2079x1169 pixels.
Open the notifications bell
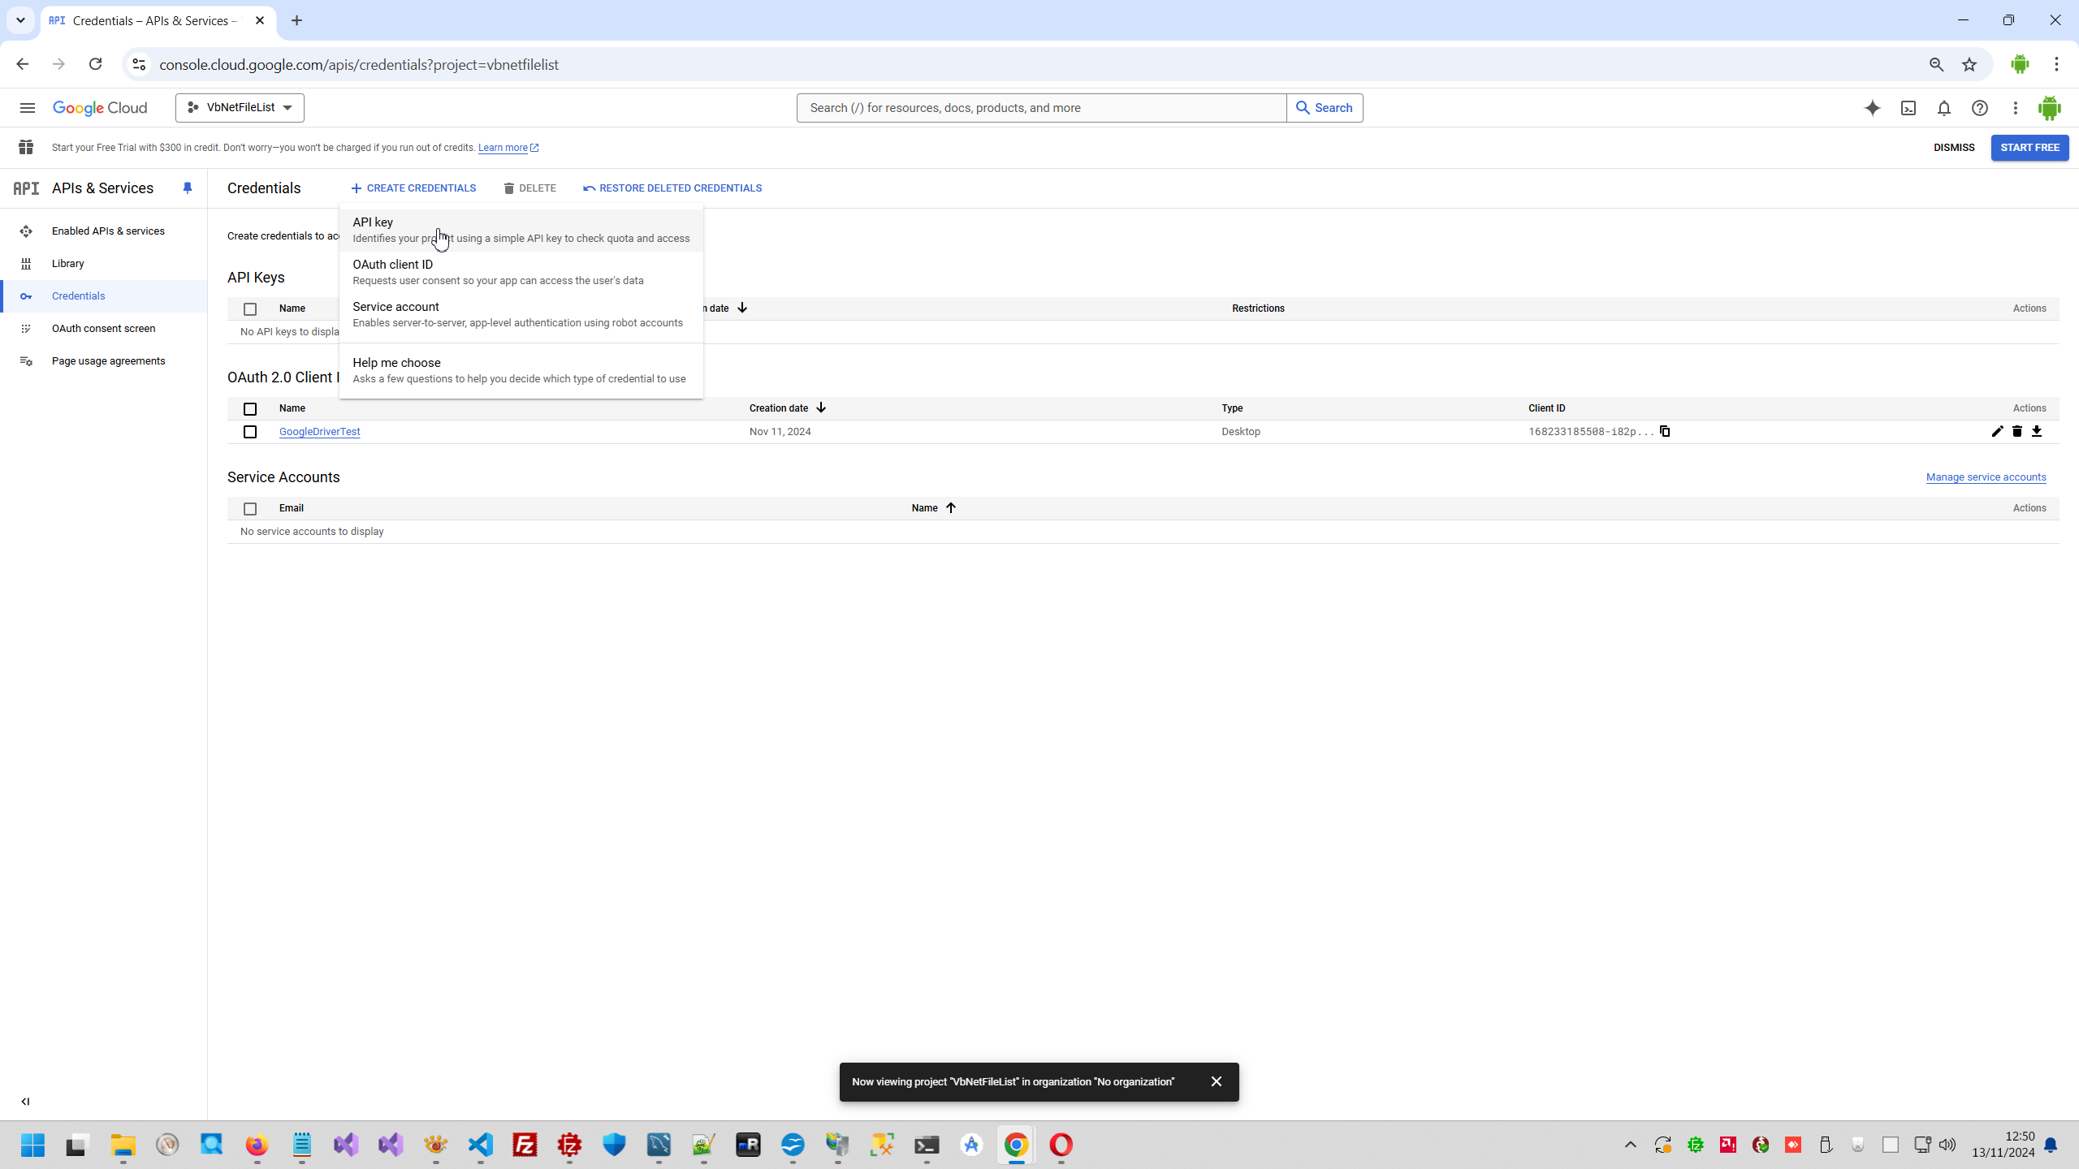[1944, 108]
